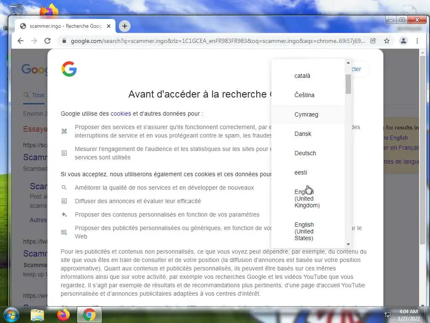Click the browser forward arrow
Screen dimensions: 430x323
click(x=34, y=41)
